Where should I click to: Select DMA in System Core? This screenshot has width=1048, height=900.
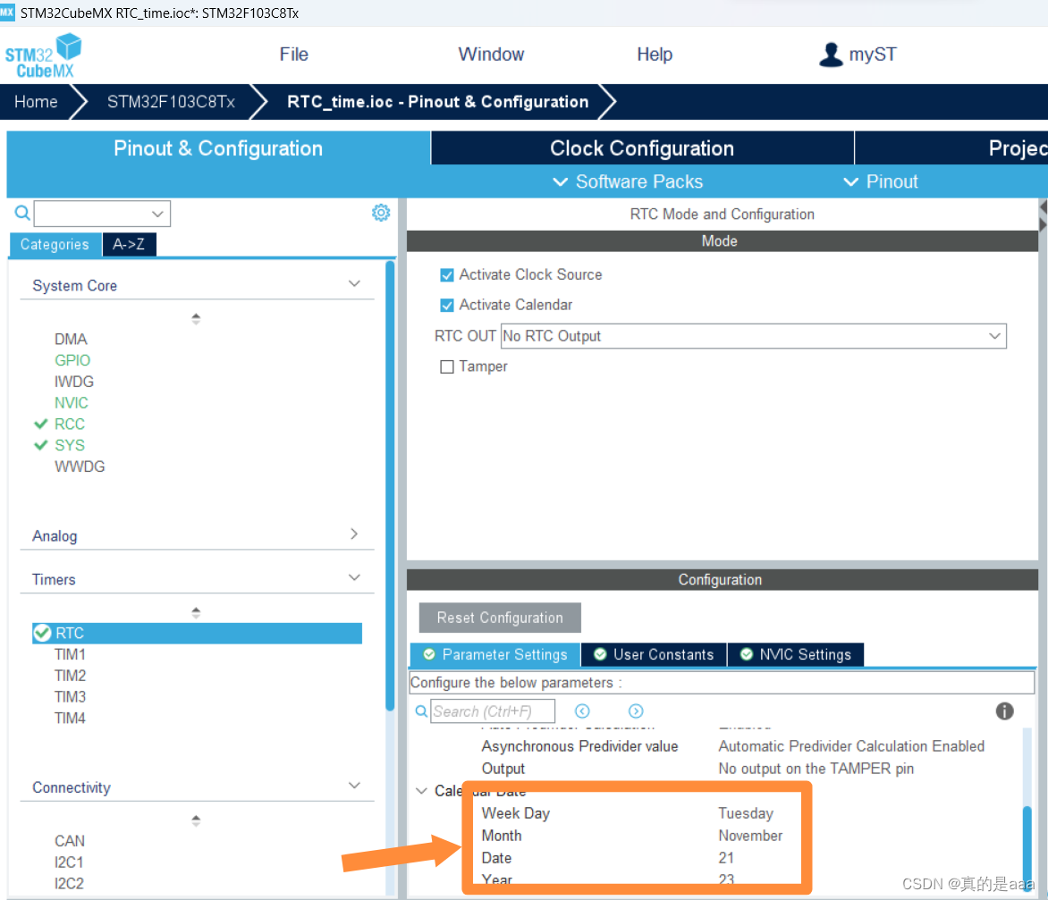[x=71, y=339]
